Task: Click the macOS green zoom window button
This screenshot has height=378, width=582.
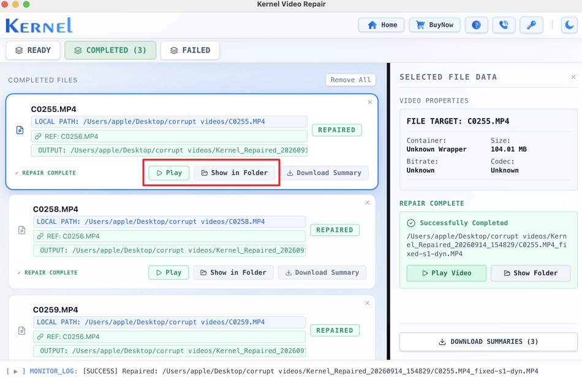Action: tap(26, 4)
